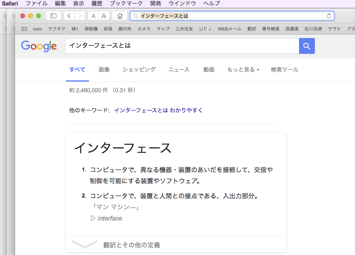Open the 三井住友 bookmark

pos(184,29)
